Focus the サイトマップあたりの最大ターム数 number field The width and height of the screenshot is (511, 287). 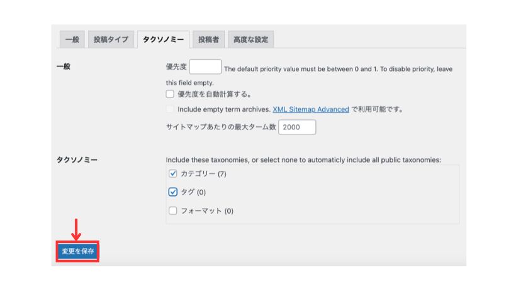tap(297, 127)
